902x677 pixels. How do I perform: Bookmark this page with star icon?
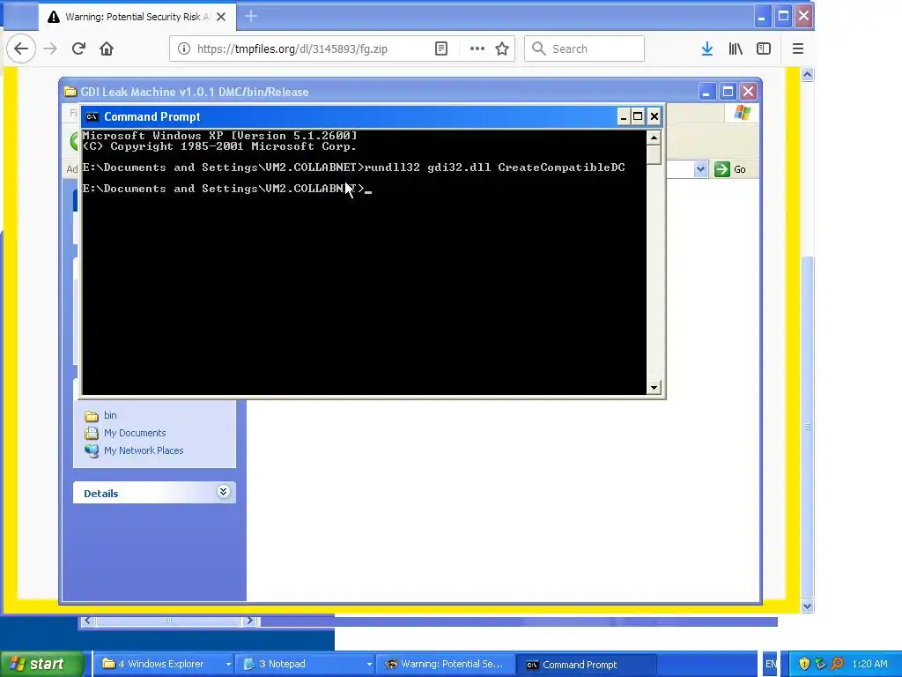[502, 49]
